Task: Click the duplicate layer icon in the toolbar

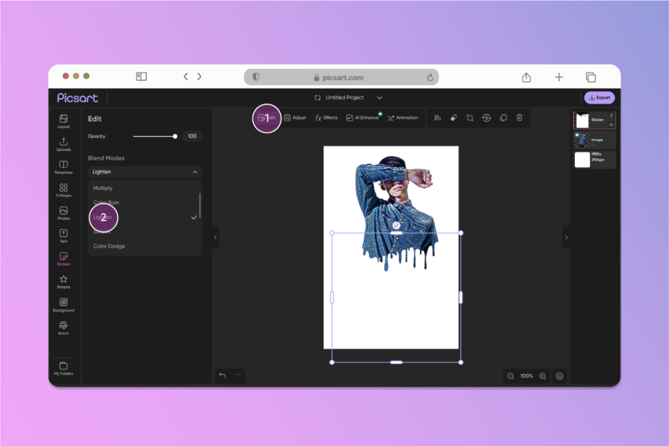Action: 503,118
